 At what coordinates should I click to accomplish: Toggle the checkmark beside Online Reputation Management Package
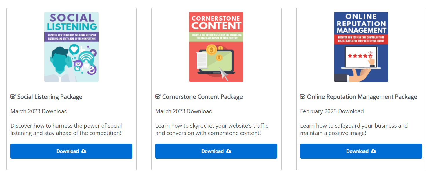[303, 97]
